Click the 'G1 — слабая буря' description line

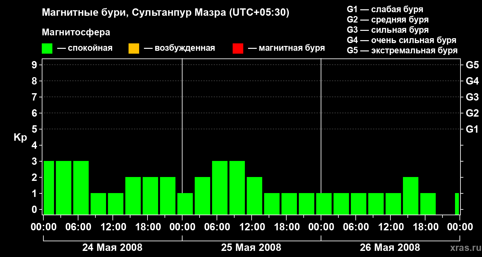[385, 9]
